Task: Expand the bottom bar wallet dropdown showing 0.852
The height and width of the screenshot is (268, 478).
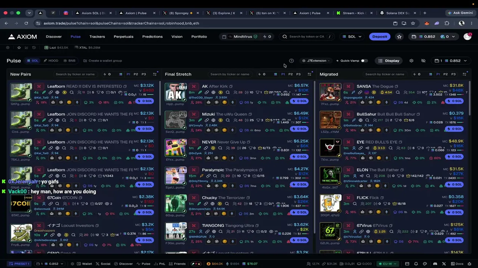Action: coord(50,264)
